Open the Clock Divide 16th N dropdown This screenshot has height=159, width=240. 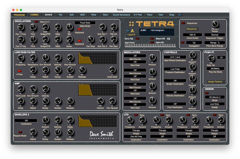pyautogui.click(x=192, y=35)
